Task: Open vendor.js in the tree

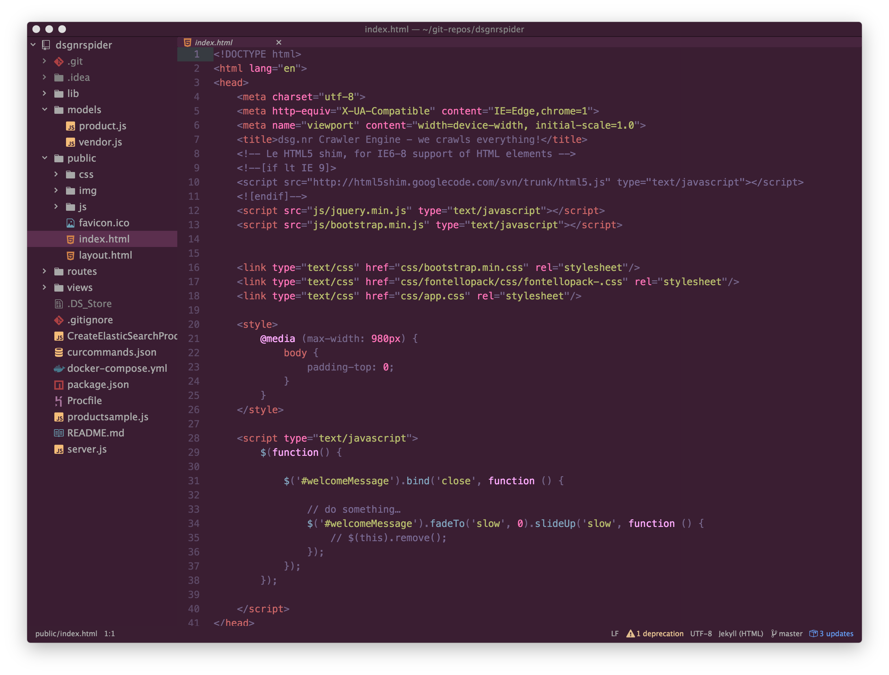Action: [101, 142]
